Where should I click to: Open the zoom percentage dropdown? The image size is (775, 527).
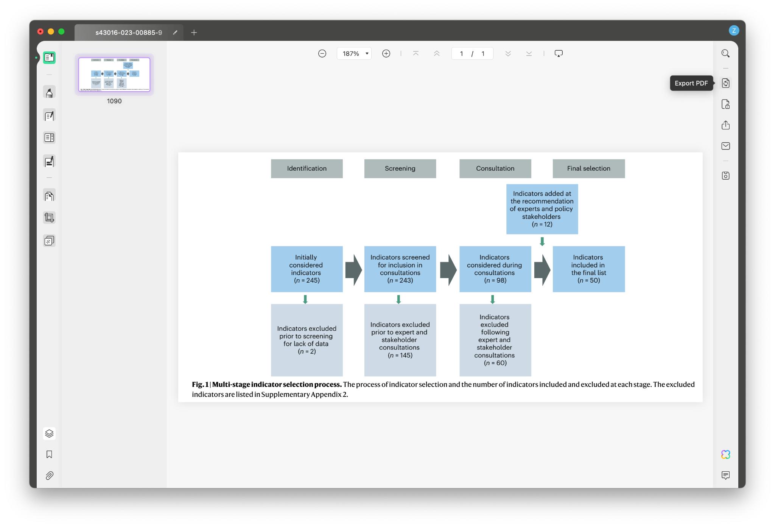click(x=354, y=53)
